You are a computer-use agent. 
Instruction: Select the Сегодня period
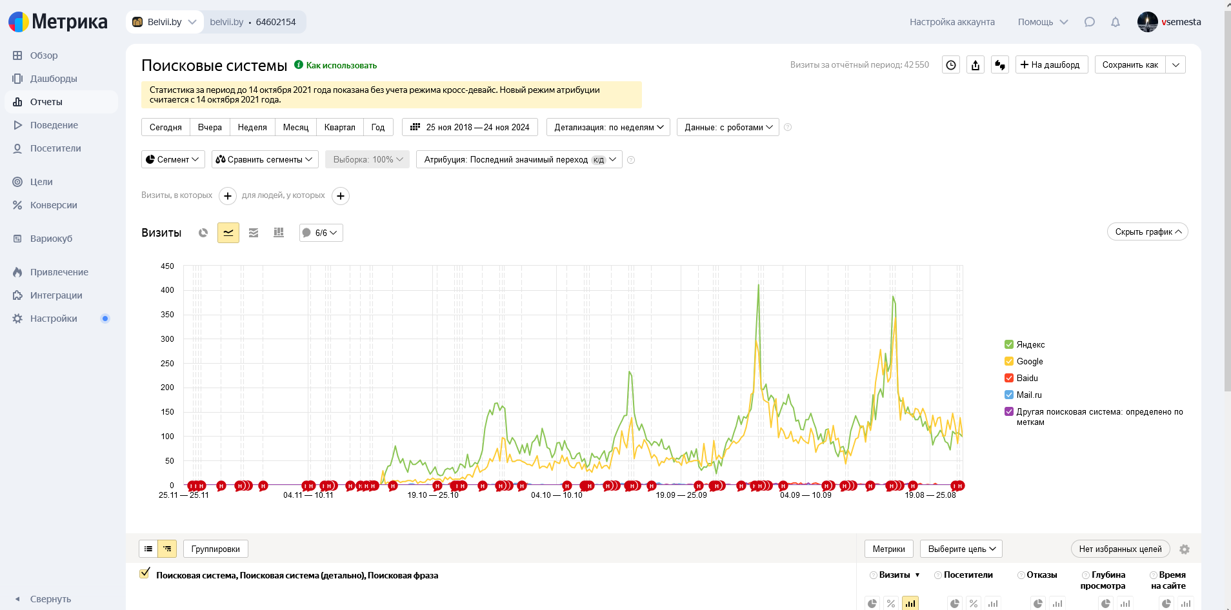pyautogui.click(x=166, y=127)
